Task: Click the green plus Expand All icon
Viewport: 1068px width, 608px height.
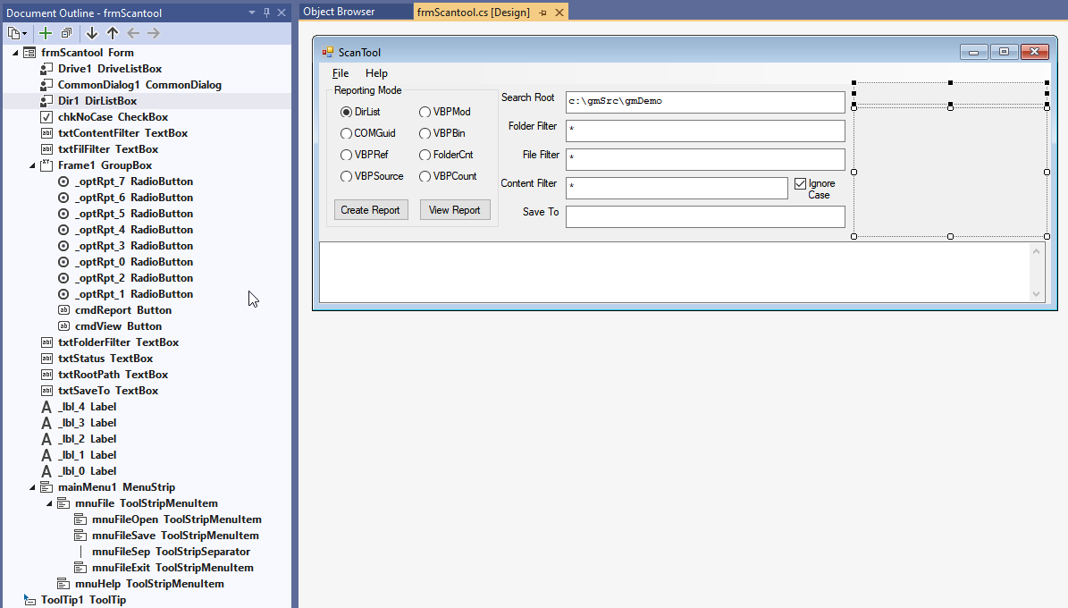Action: (x=46, y=33)
